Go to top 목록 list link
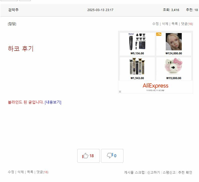The width and height of the screenshot is (199, 182). coord(174,24)
